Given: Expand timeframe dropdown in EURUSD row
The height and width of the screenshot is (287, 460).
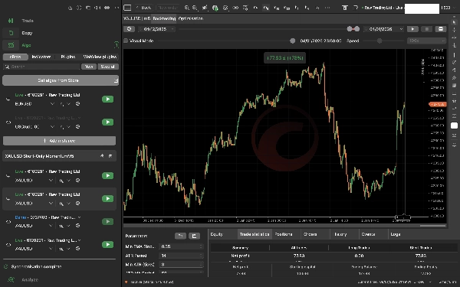Looking at the screenshot, I should click(69, 103).
